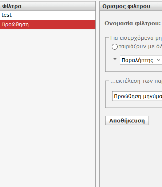The width and height of the screenshot is (162, 187).
Task: Click the 'Ορισμος φιλτρου' panel header
Action: click(x=131, y=6)
